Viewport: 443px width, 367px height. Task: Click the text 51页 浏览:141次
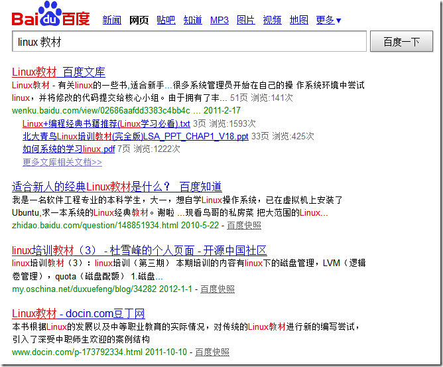pyautogui.click(x=261, y=98)
